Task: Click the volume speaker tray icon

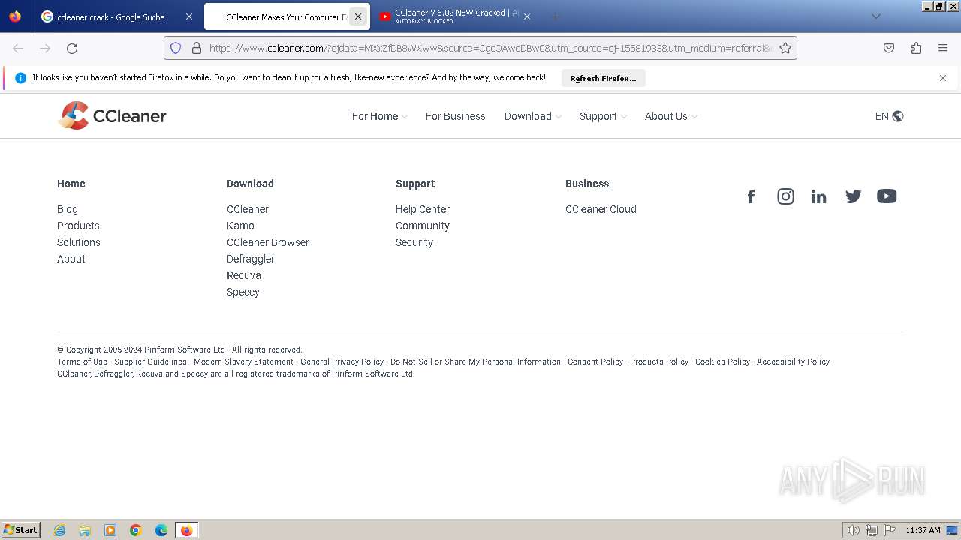Action: 853,530
